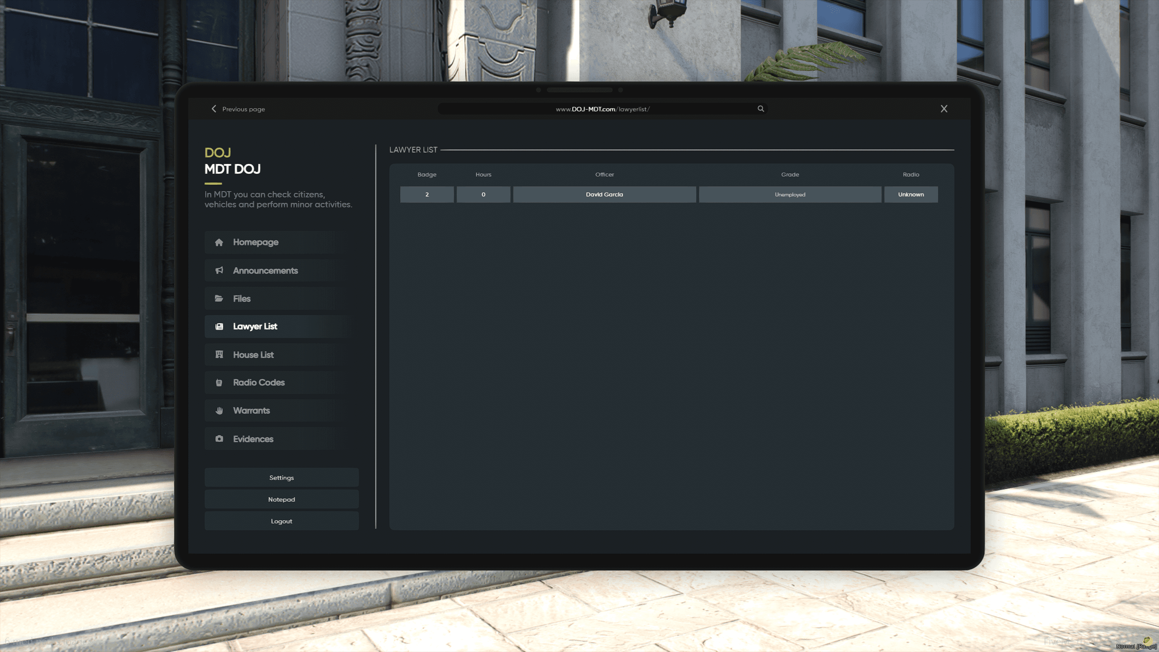Open the Notepad button

282,499
